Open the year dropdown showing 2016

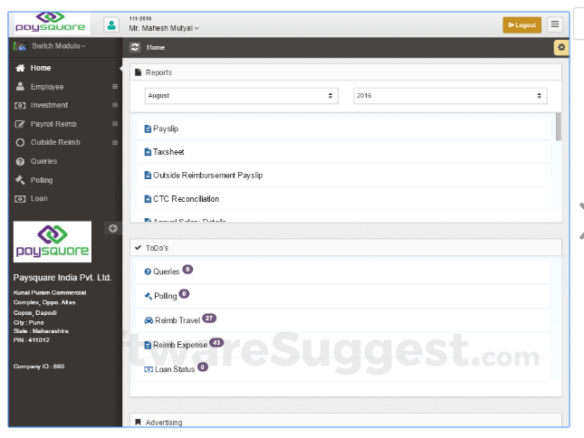coord(449,95)
